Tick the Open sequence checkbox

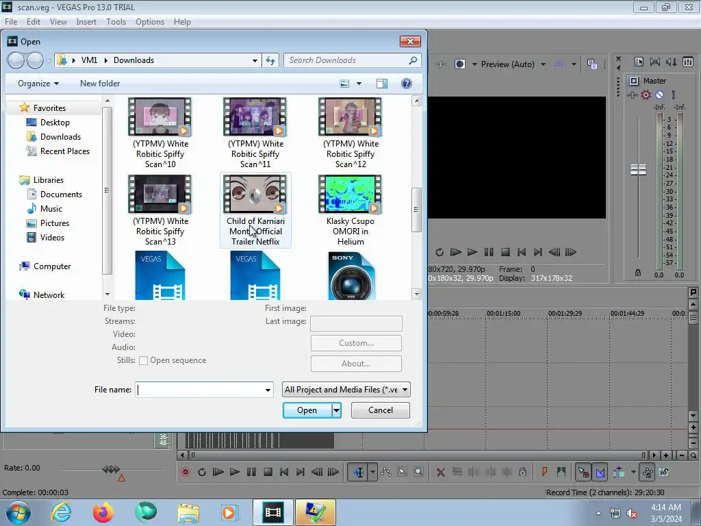[143, 360]
